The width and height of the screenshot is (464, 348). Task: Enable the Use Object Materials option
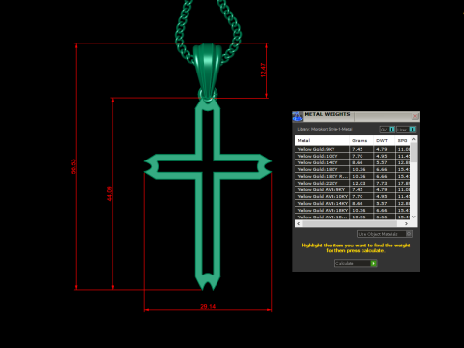[x=385, y=234]
